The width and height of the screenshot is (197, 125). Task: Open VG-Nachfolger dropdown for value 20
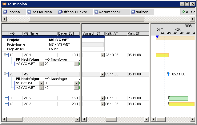pos(76,64)
